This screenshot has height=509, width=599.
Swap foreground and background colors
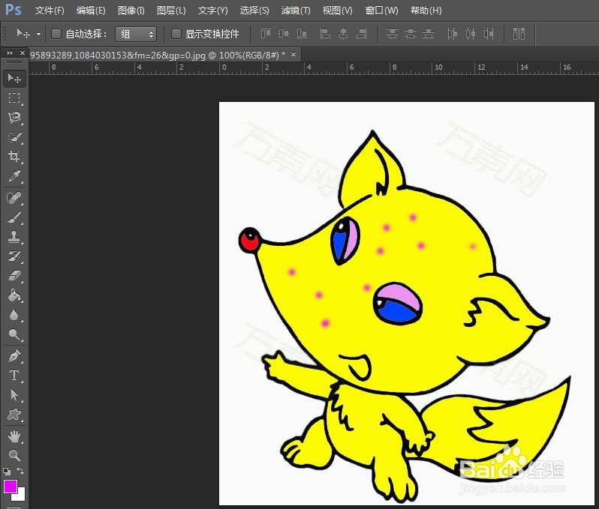(20, 472)
